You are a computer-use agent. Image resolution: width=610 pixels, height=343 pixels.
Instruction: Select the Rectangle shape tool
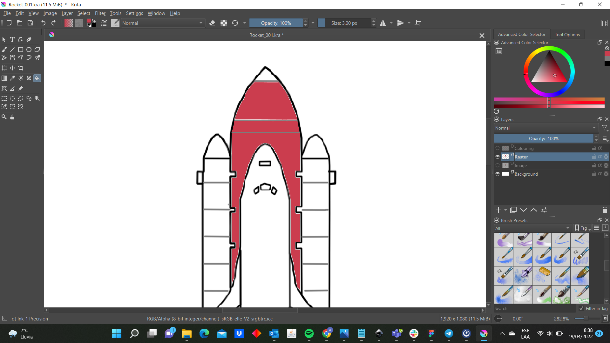click(x=21, y=50)
